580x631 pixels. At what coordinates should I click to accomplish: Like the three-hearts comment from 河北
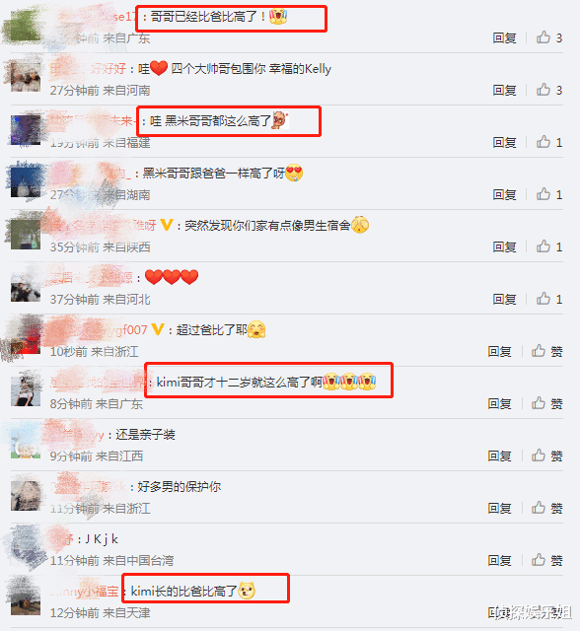click(549, 299)
